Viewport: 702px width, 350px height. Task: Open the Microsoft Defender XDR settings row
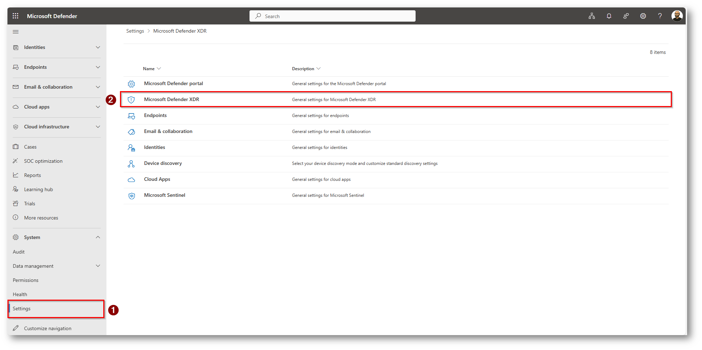point(171,100)
